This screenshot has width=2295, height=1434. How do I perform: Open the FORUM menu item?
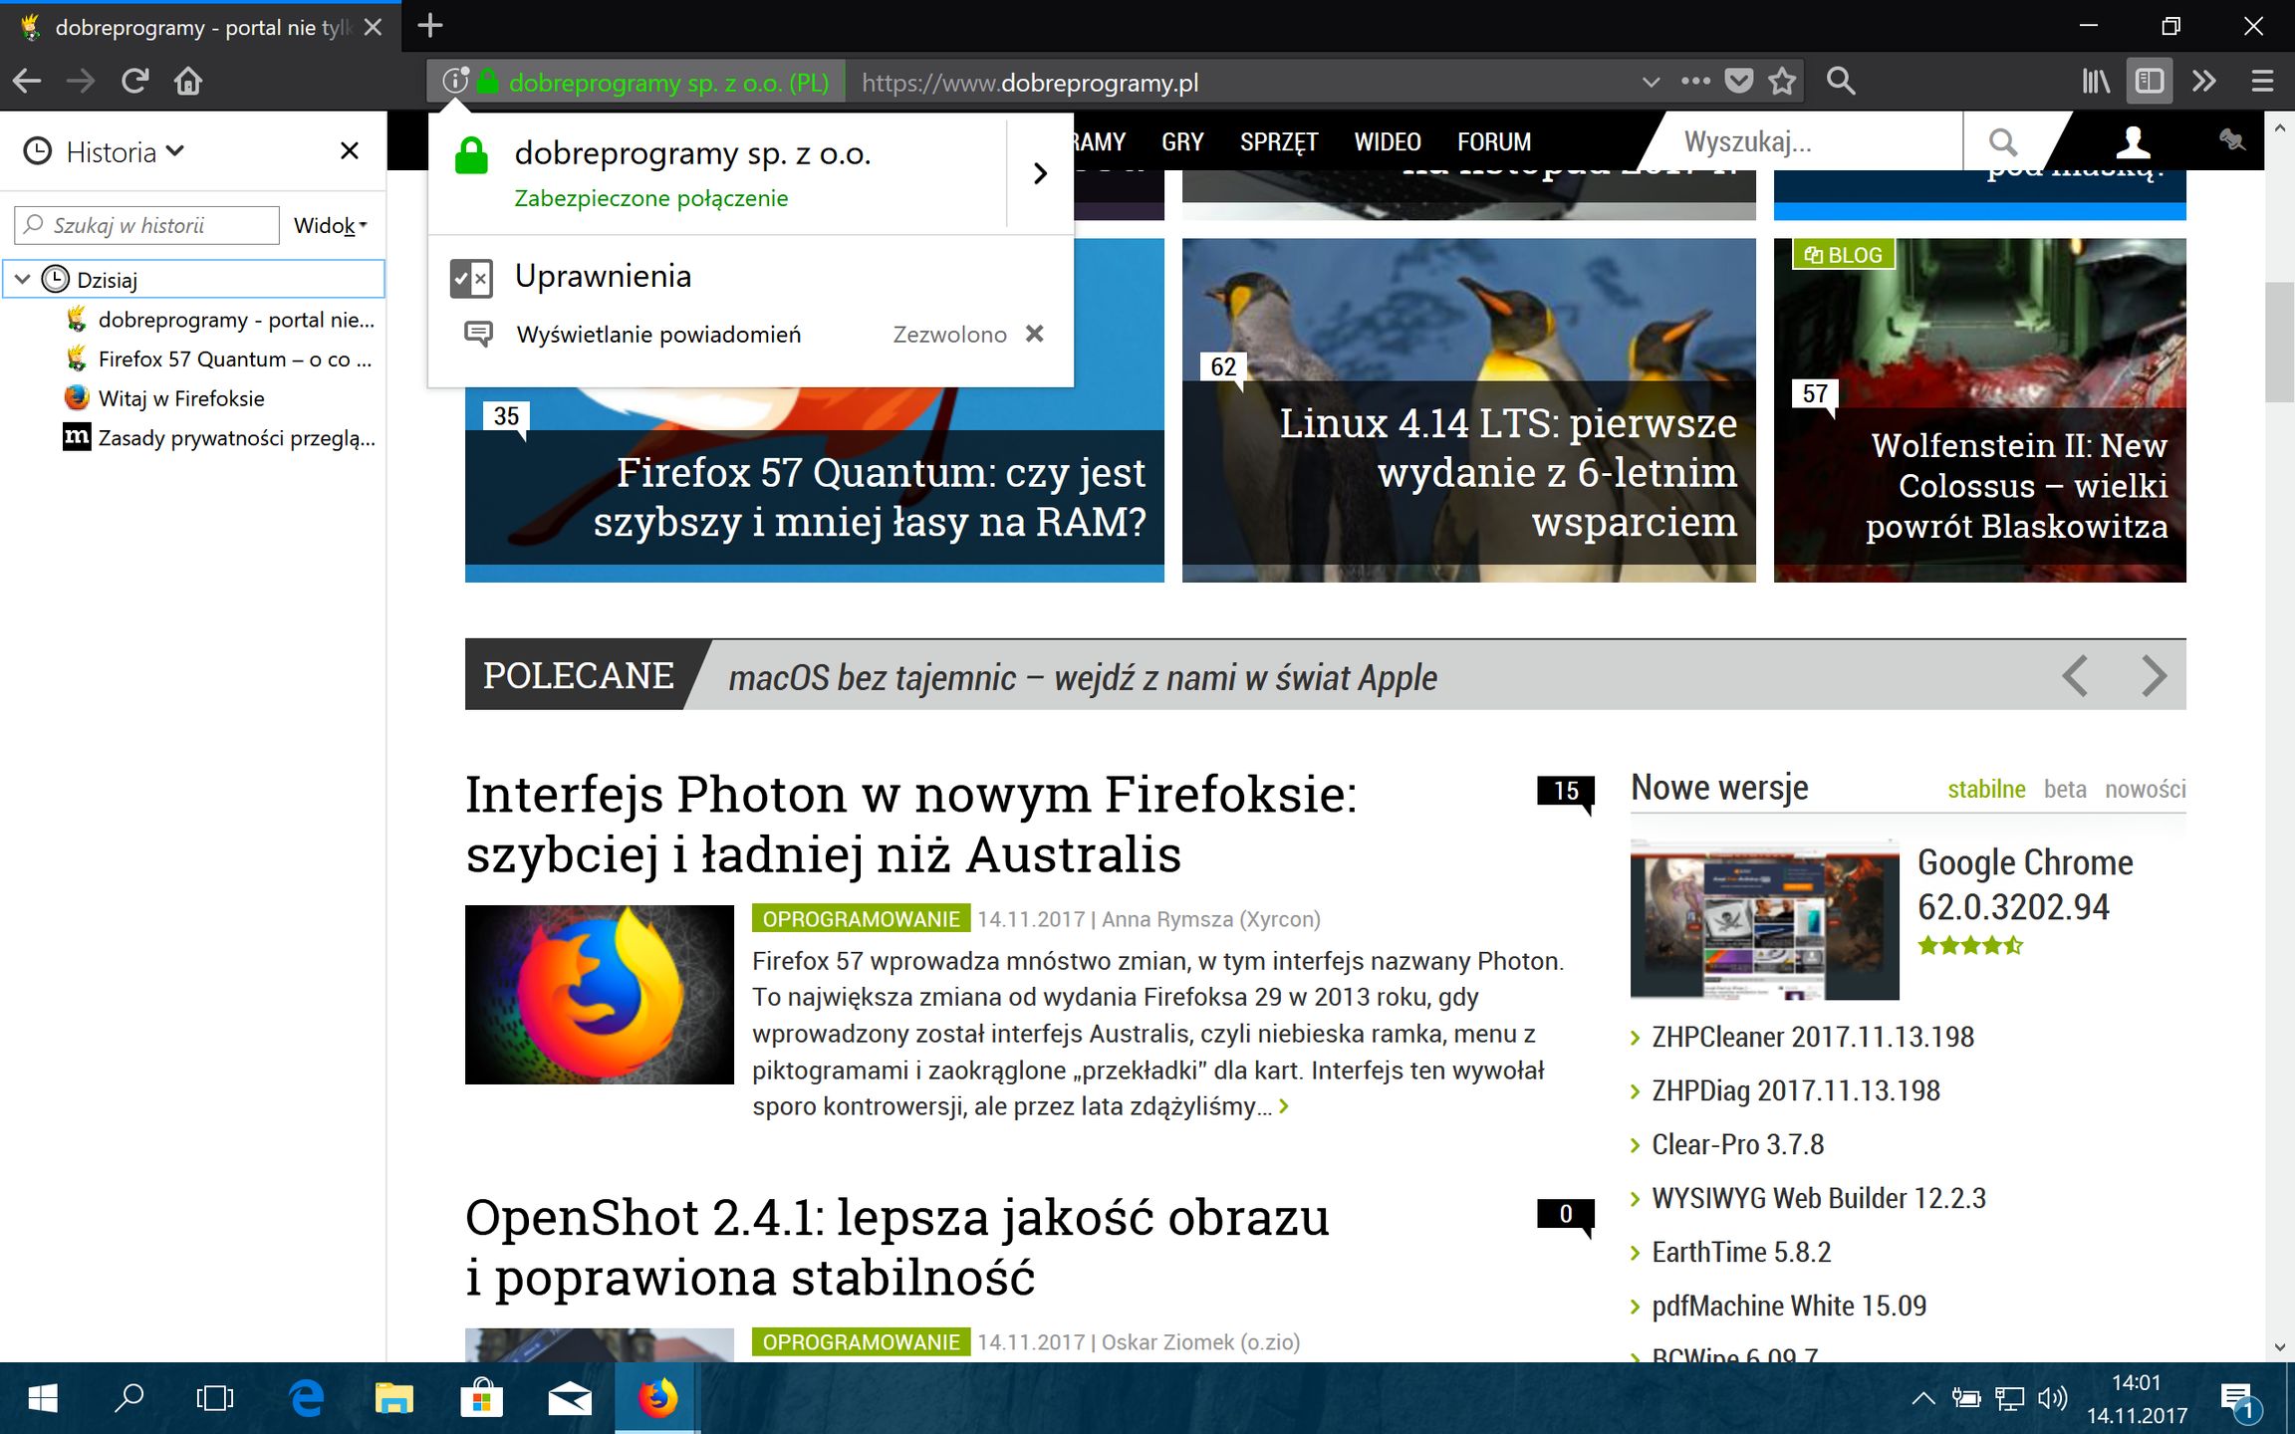click(x=1493, y=141)
